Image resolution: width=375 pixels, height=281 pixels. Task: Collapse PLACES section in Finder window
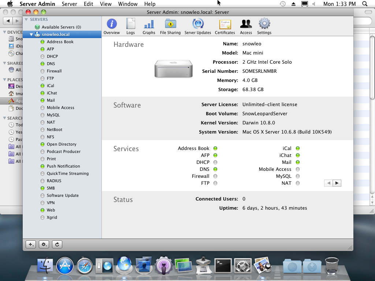point(4,79)
